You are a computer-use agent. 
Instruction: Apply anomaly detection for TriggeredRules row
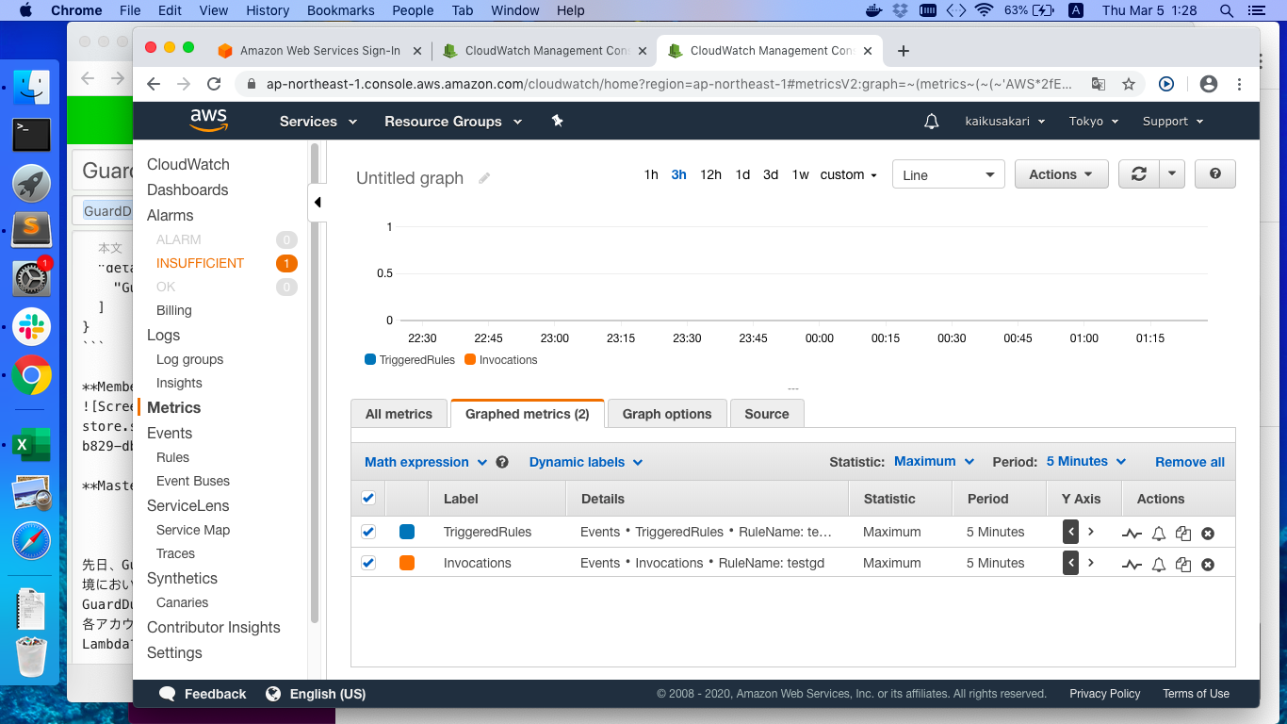pos(1132,533)
